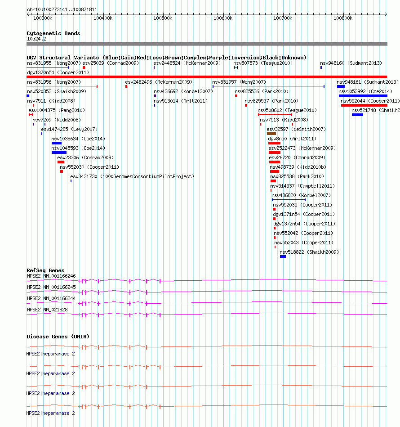
Task: Click the nsv948161 (Sudmant2013) label
Action: point(368,82)
